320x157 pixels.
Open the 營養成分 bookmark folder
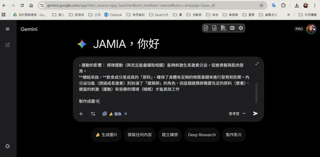click(x=268, y=15)
